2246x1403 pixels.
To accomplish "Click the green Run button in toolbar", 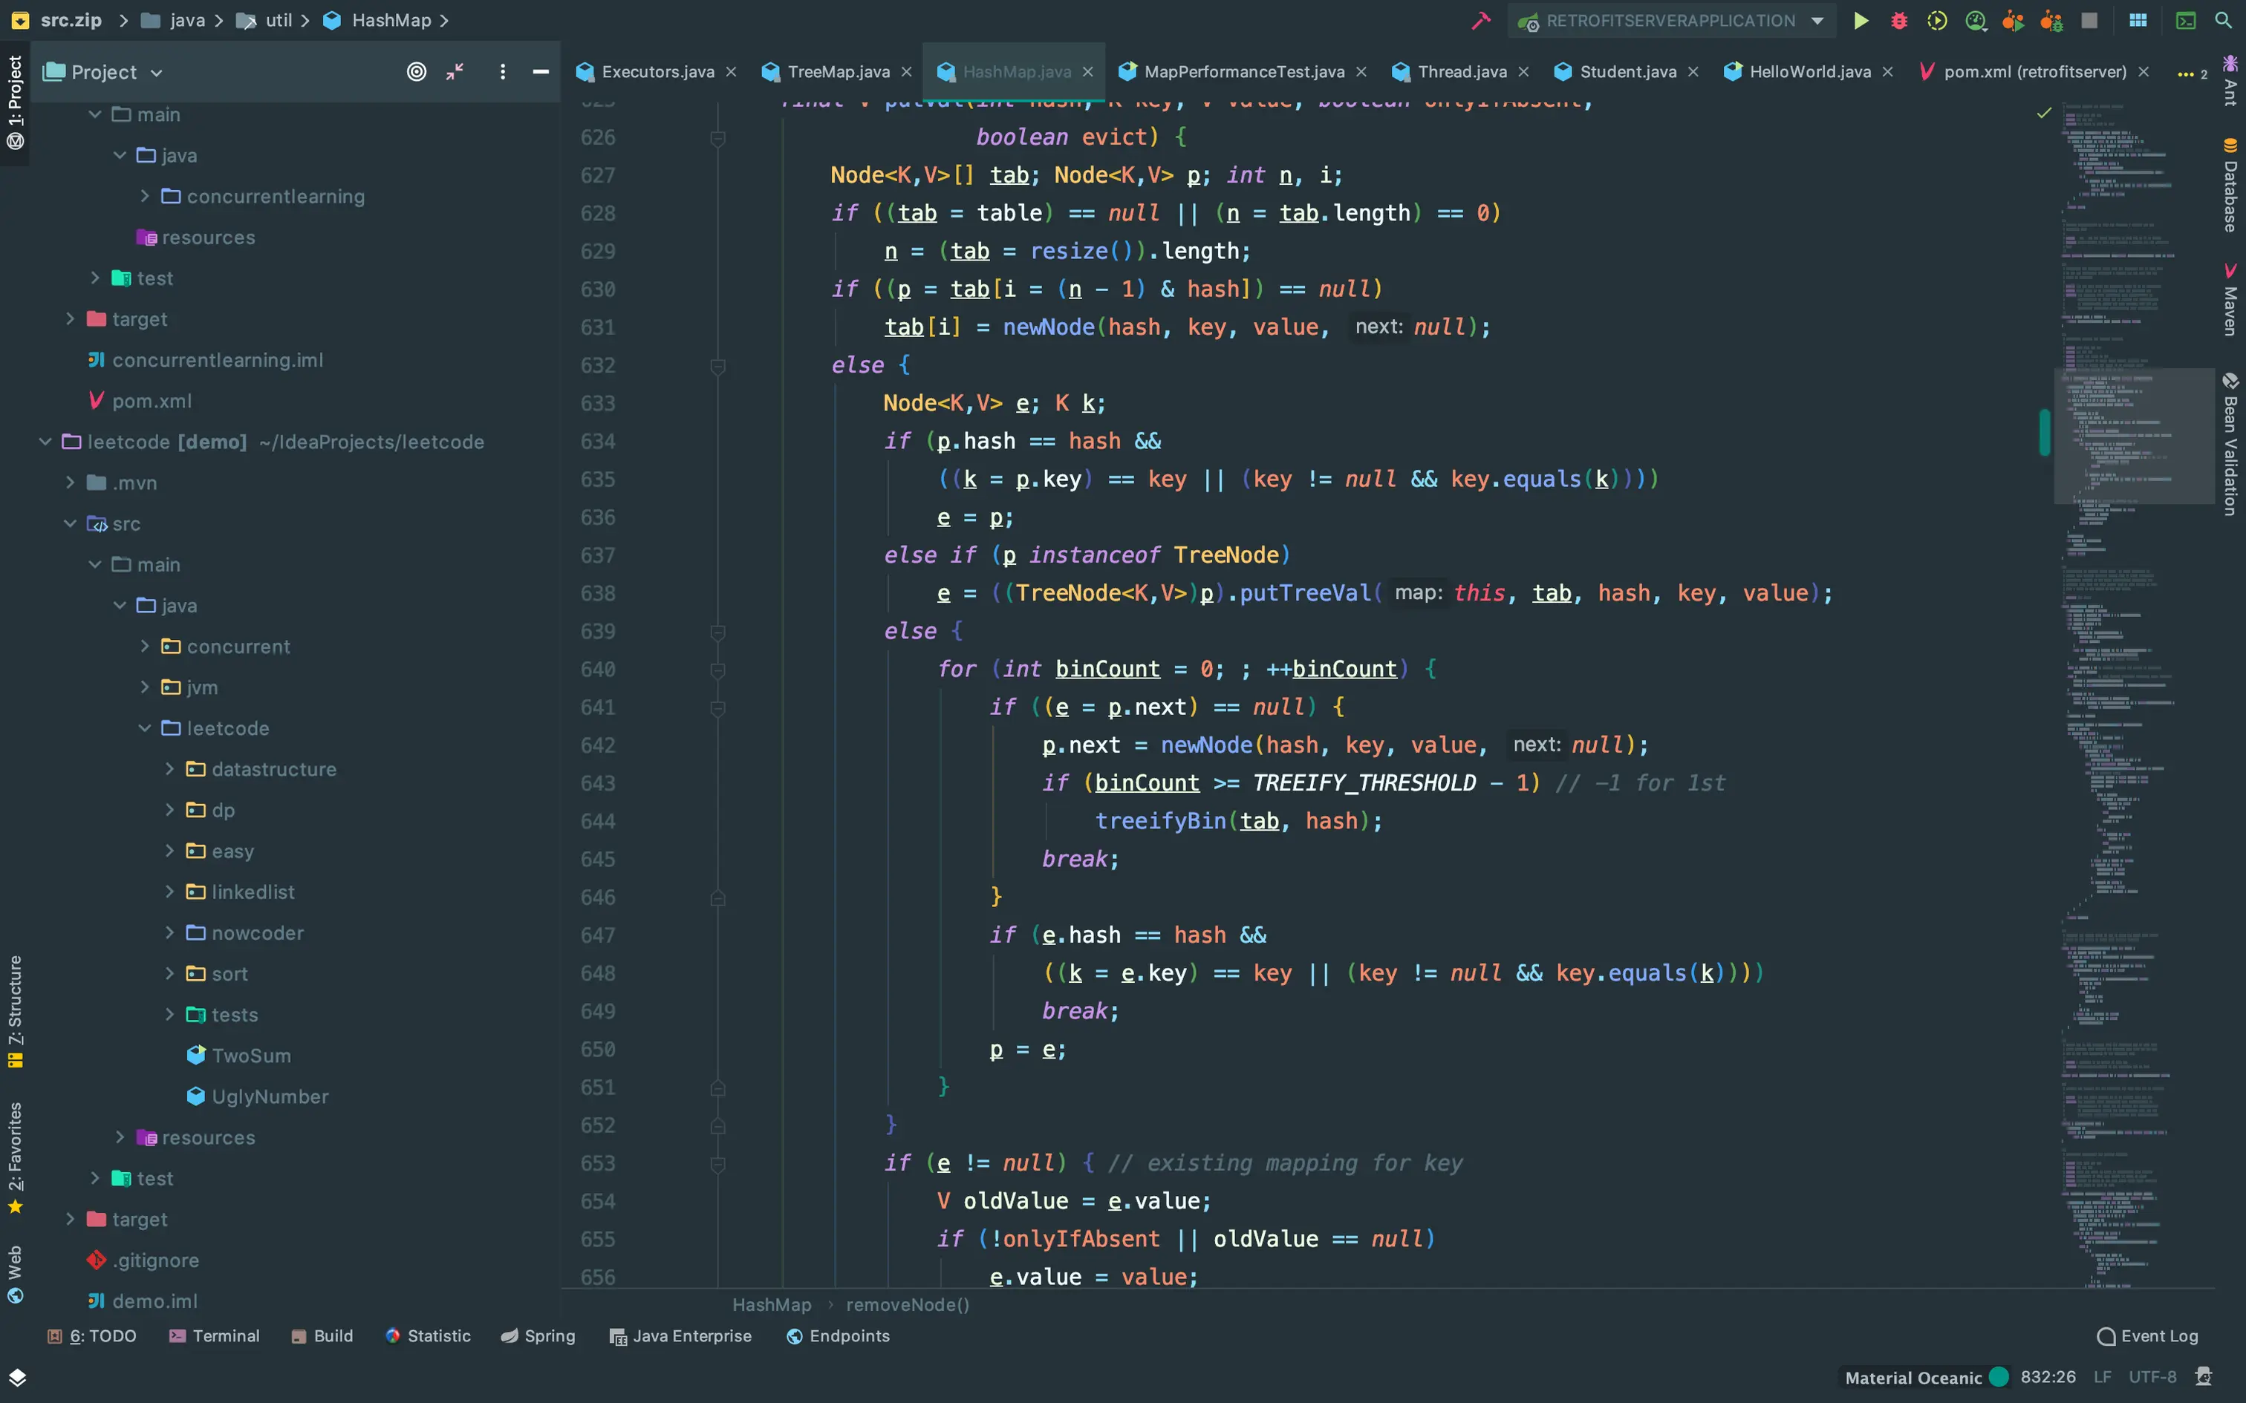I will [x=1861, y=21].
